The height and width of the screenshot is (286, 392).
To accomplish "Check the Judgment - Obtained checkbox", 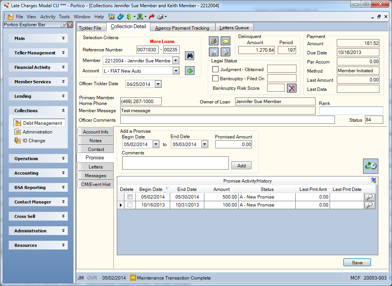I will (x=215, y=69).
